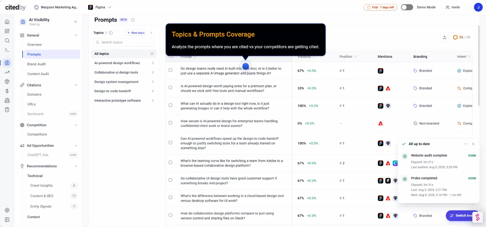Check the 'Is AI-powered design worth paying' row
The width and height of the screenshot is (486, 227).
point(170,87)
